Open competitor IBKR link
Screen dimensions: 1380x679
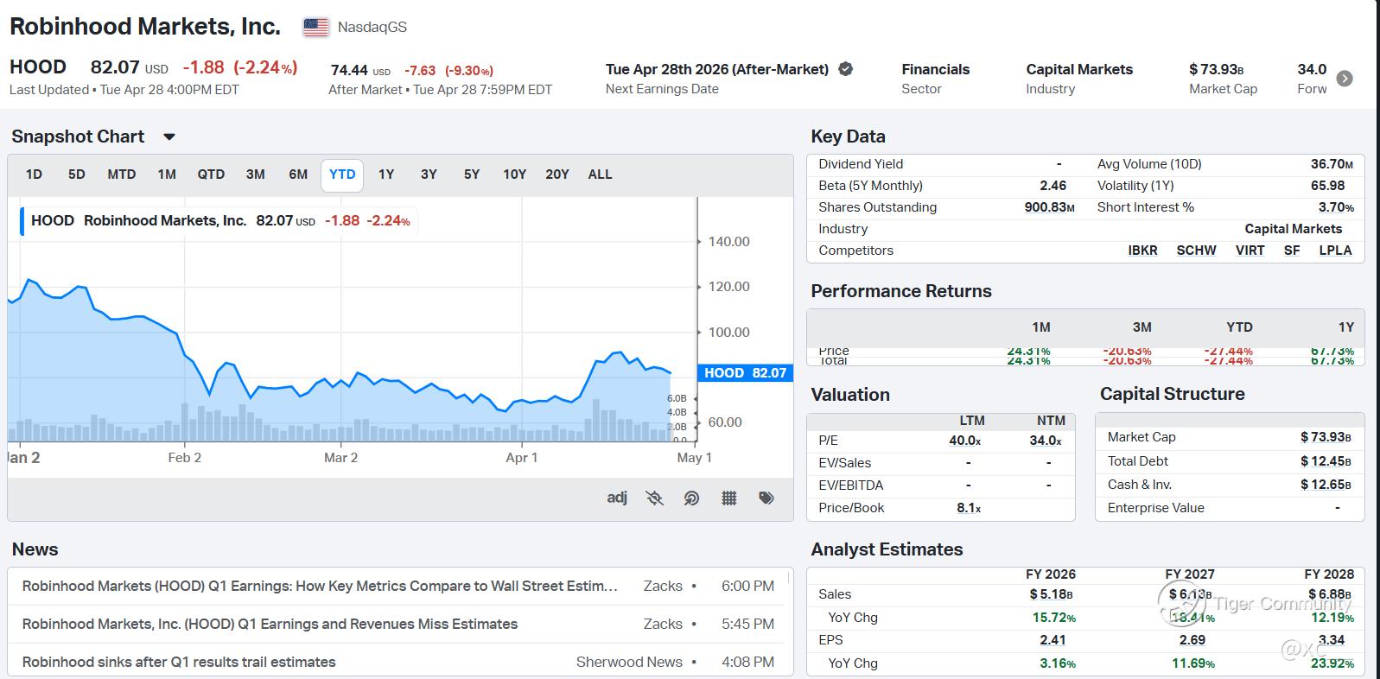(1142, 251)
